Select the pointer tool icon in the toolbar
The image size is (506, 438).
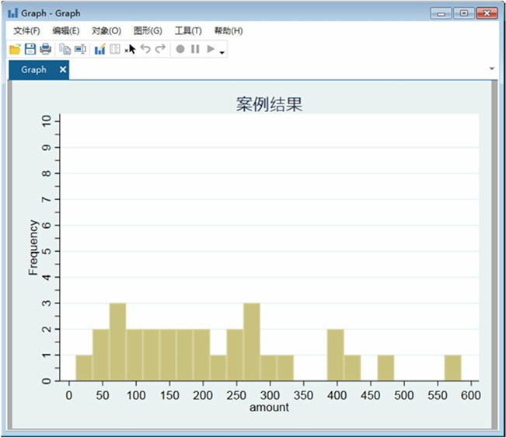coord(131,49)
